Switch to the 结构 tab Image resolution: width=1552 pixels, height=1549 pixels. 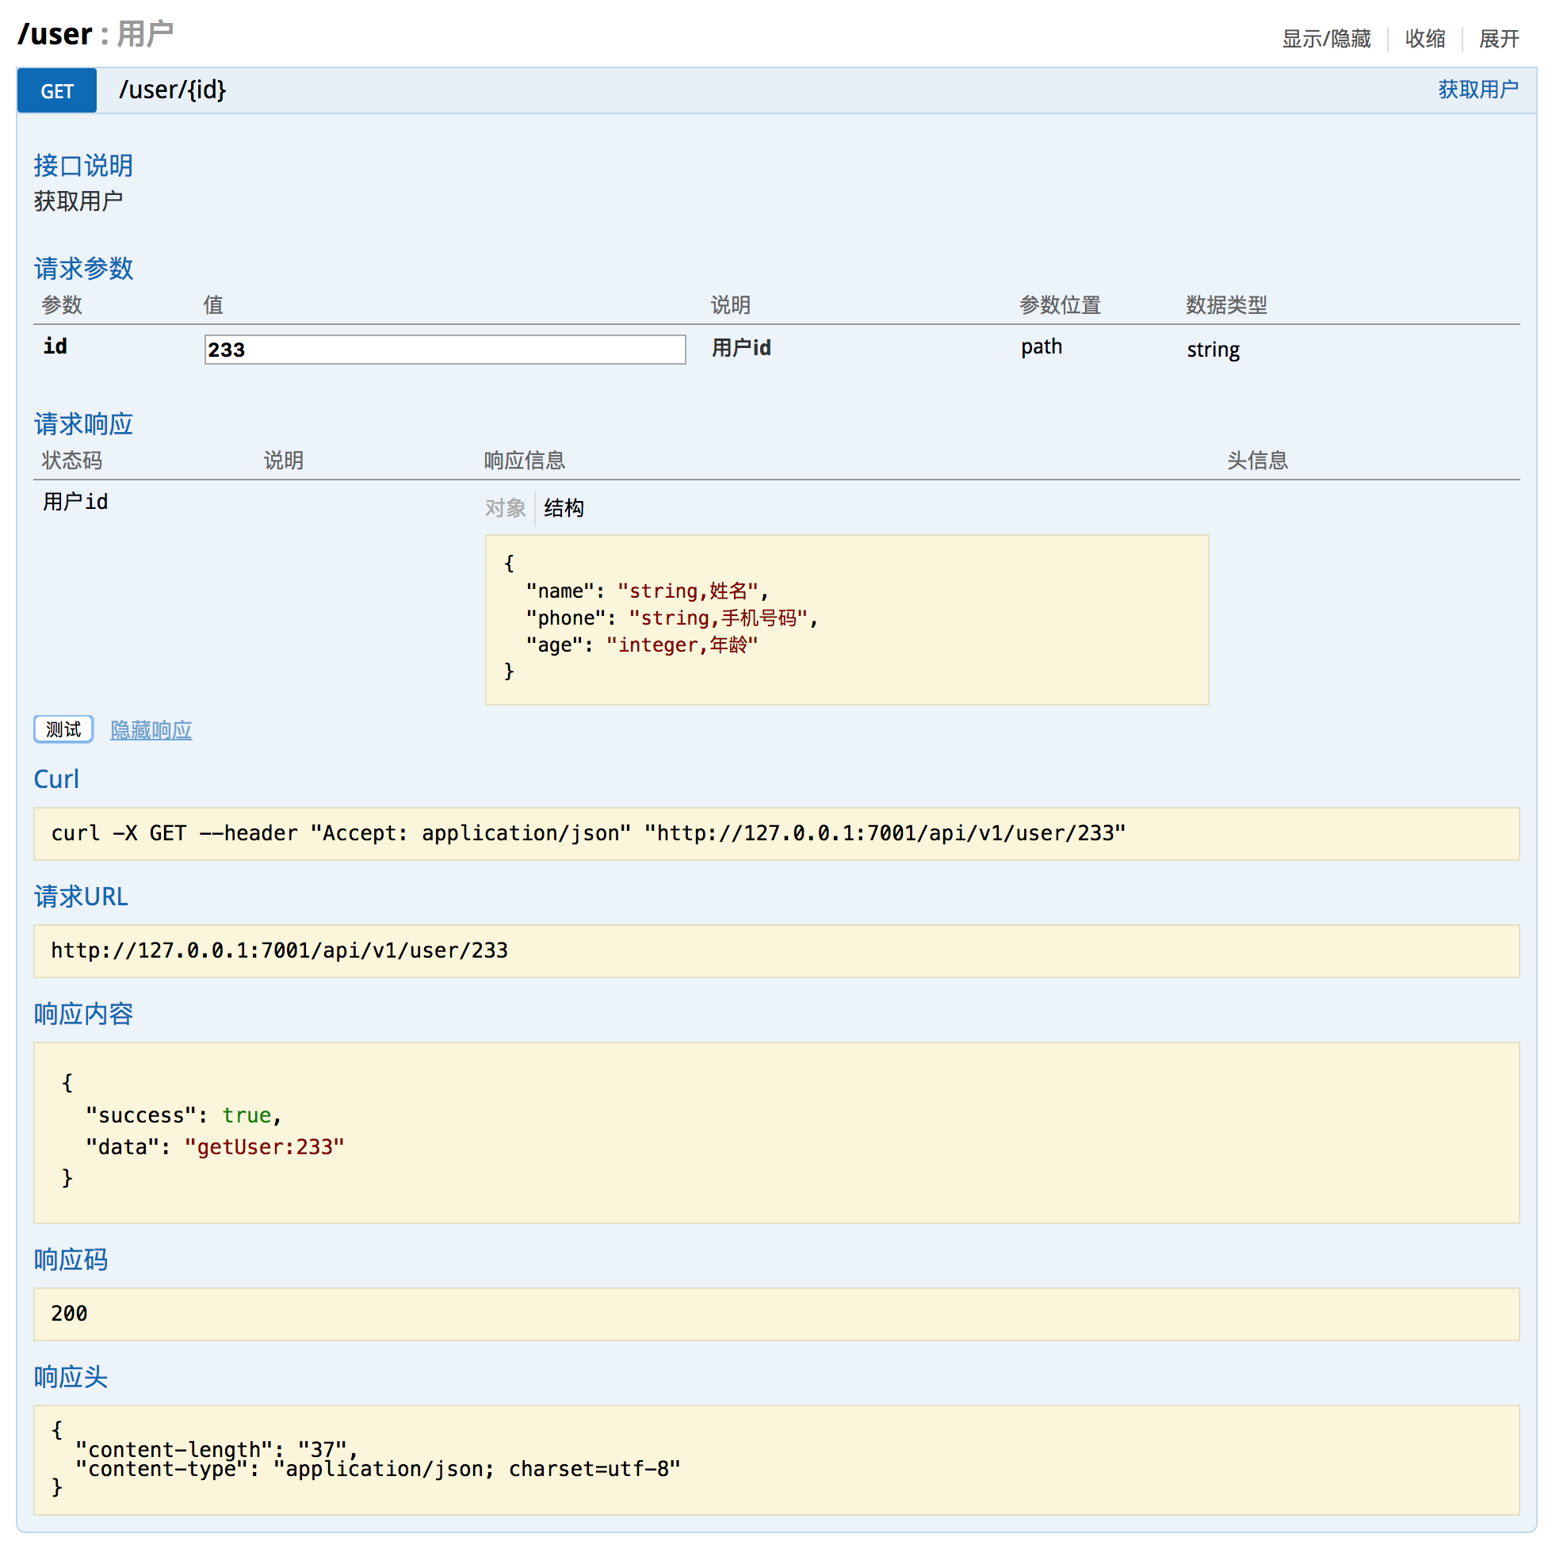563,508
